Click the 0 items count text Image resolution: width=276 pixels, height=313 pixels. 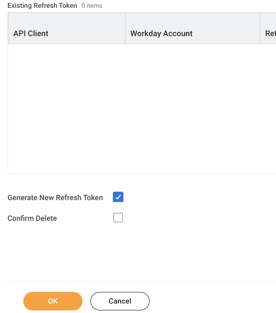click(92, 6)
